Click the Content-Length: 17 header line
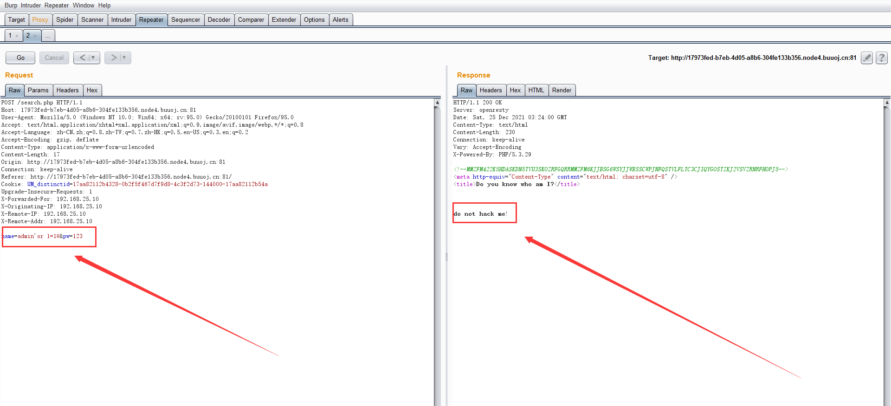 pos(31,155)
